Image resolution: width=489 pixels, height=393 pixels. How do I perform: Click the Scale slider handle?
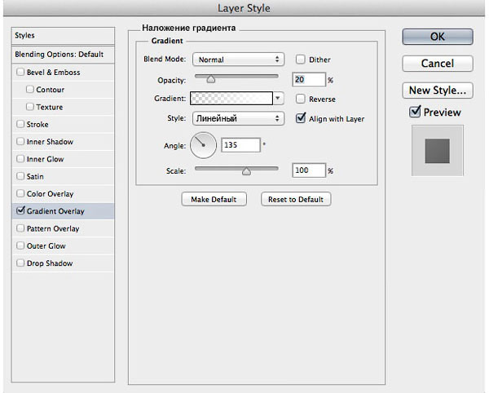pos(246,170)
